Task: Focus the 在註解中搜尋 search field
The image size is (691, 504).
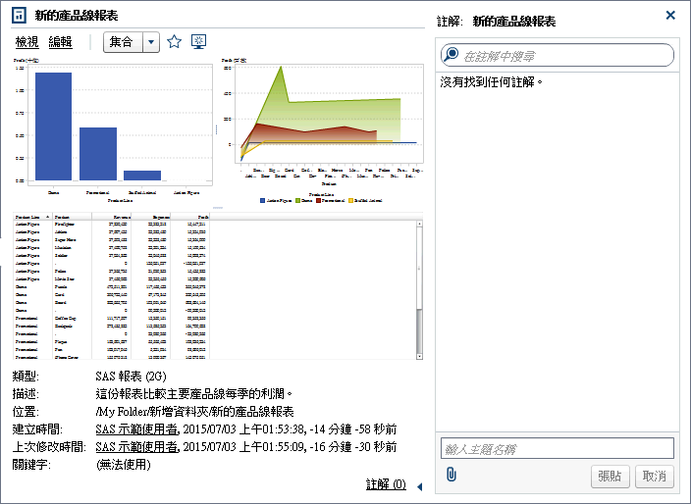Action: pyautogui.click(x=558, y=55)
